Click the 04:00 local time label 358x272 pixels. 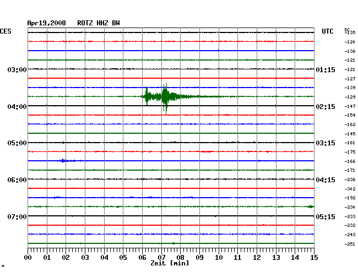(17, 107)
